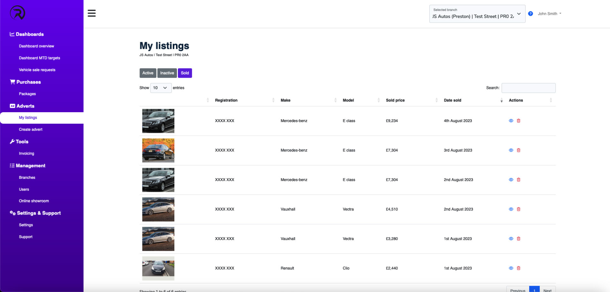Select the Purchases cart icon
610x292 pixels.
click(x=12, y=82)
